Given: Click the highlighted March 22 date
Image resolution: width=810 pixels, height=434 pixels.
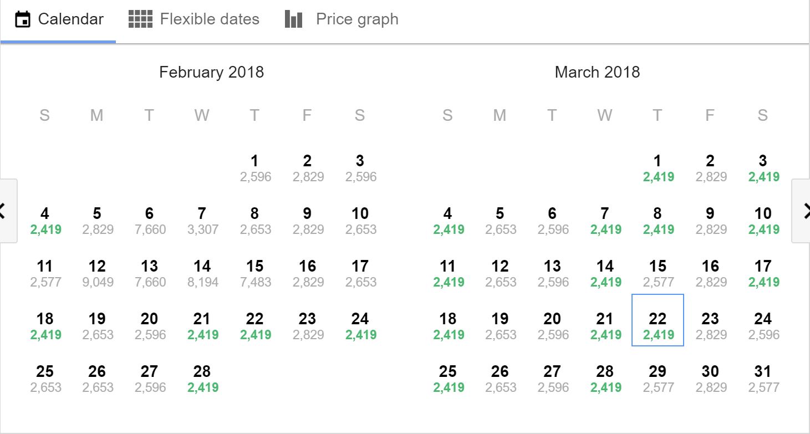Looking at the screenshot, I should tap(658, 320).
